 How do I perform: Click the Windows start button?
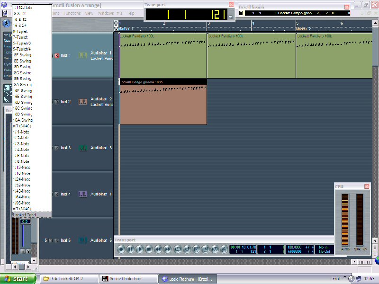coord(18,279)
